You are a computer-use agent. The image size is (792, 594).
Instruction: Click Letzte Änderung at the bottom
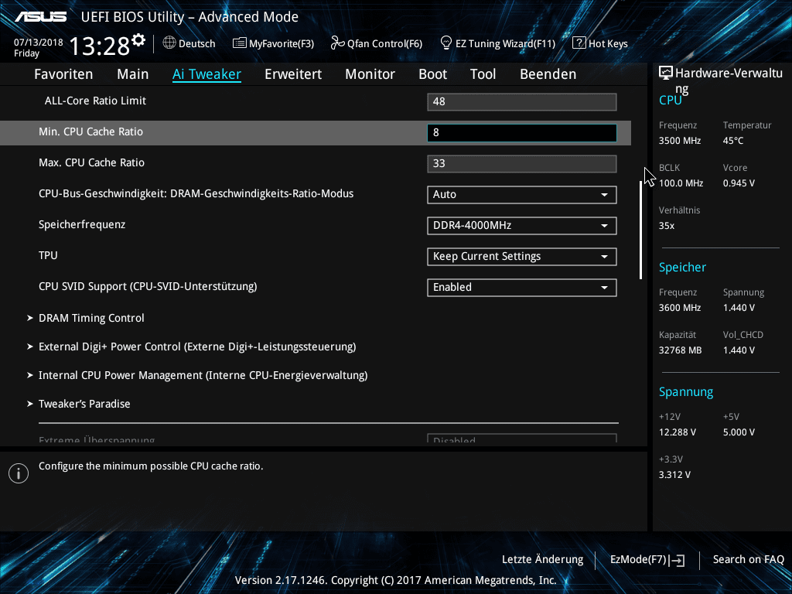pyautogui.click(x=542, y=560)
